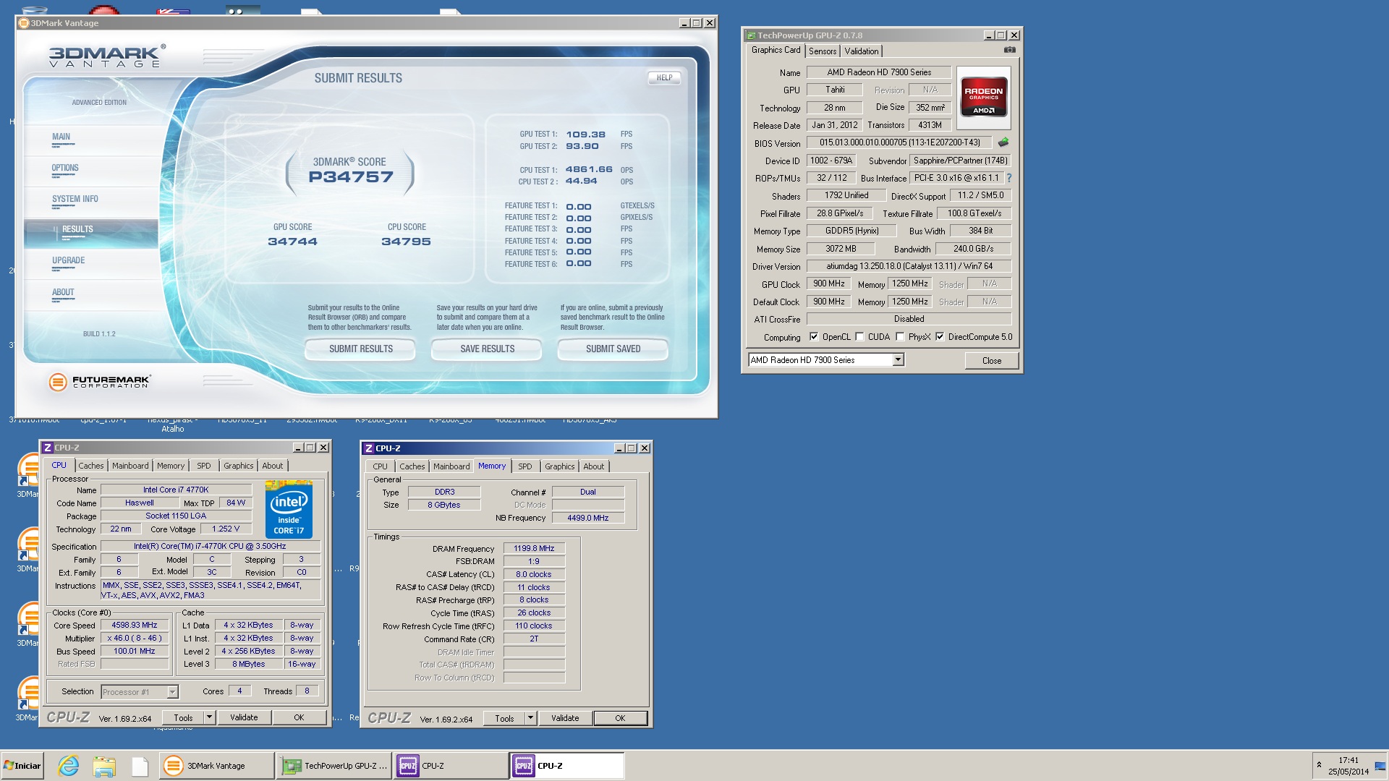Click the DRAM Frequency value 1199.8 MHz
Image resolution: width=1389 pixels, height=781 pixels.
point(534,548)
